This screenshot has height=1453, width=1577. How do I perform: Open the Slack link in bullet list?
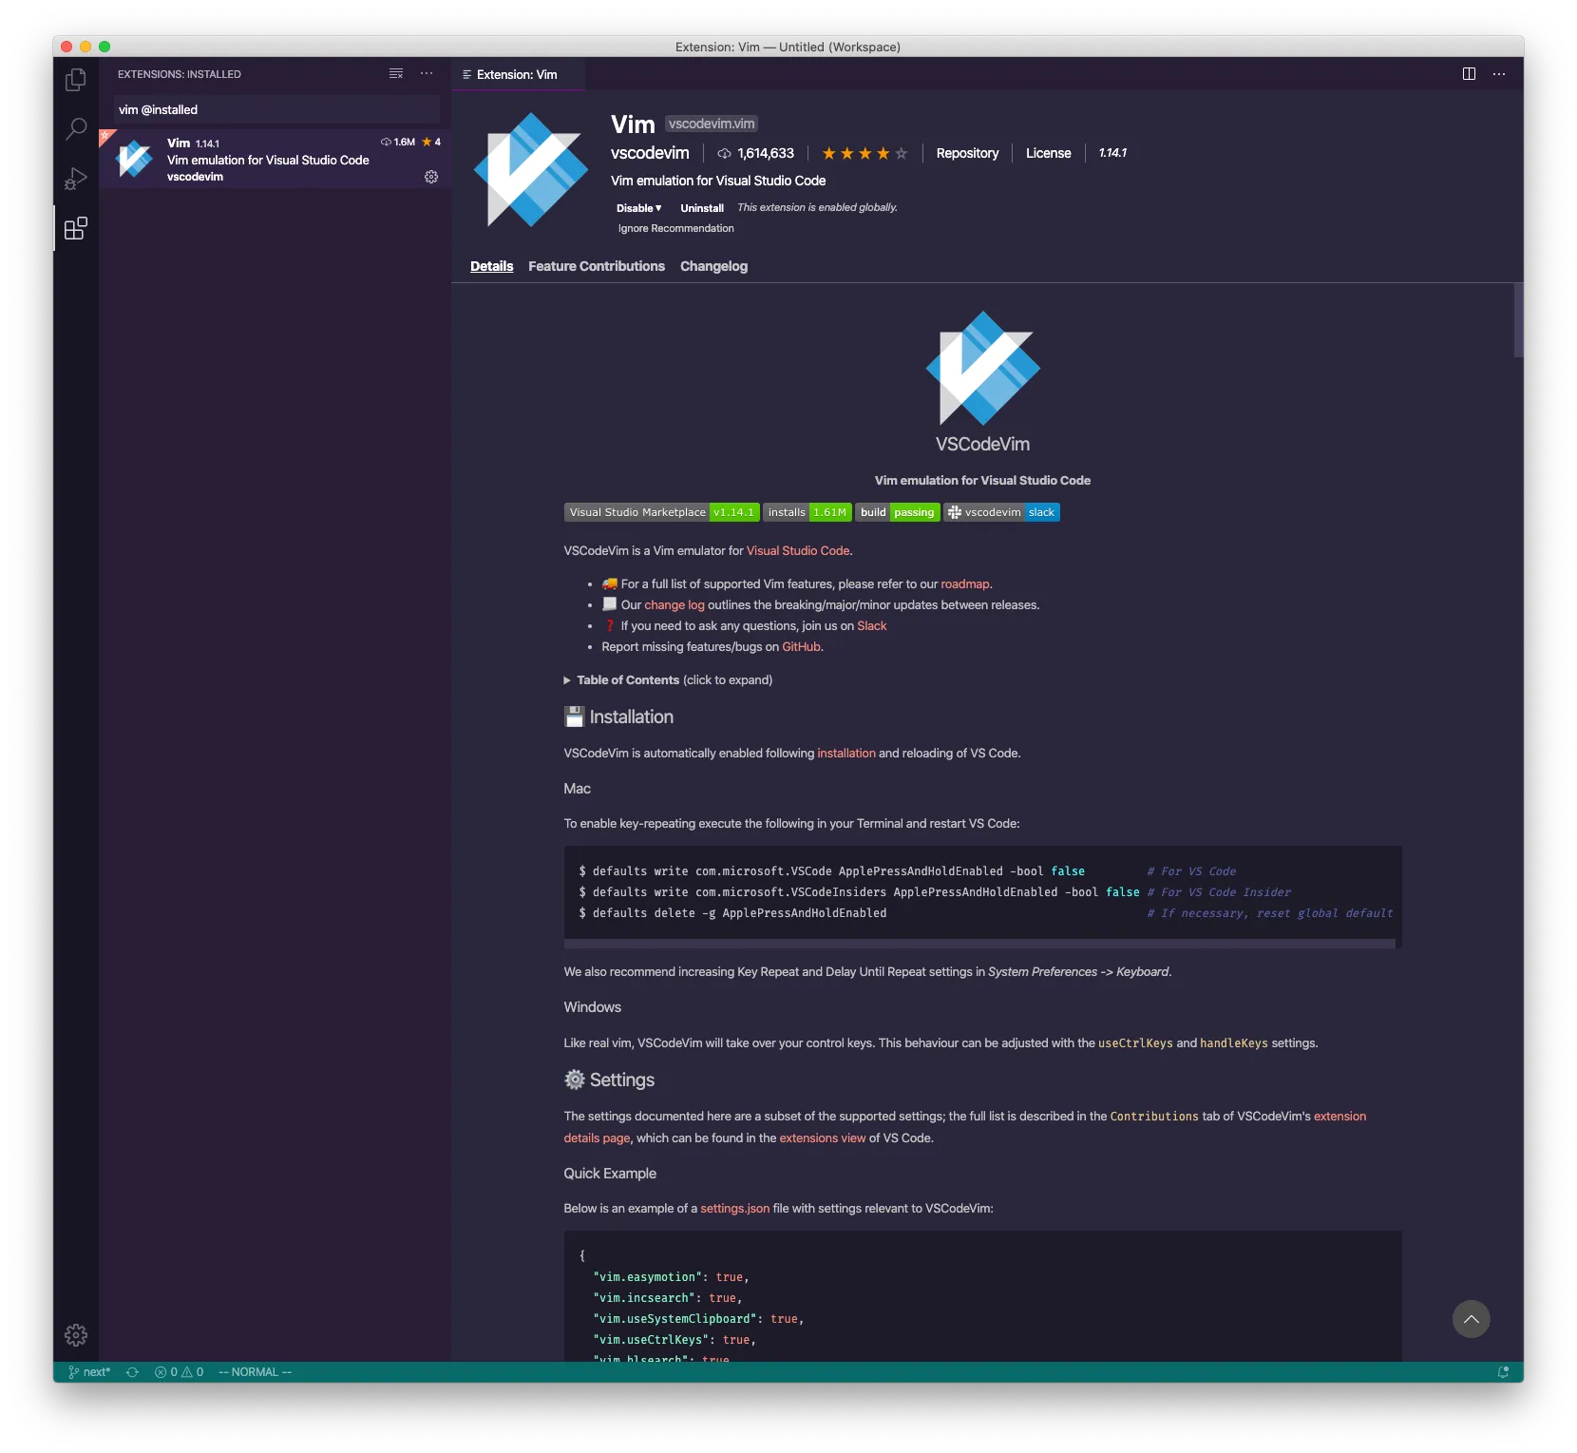tap(871, 626)
